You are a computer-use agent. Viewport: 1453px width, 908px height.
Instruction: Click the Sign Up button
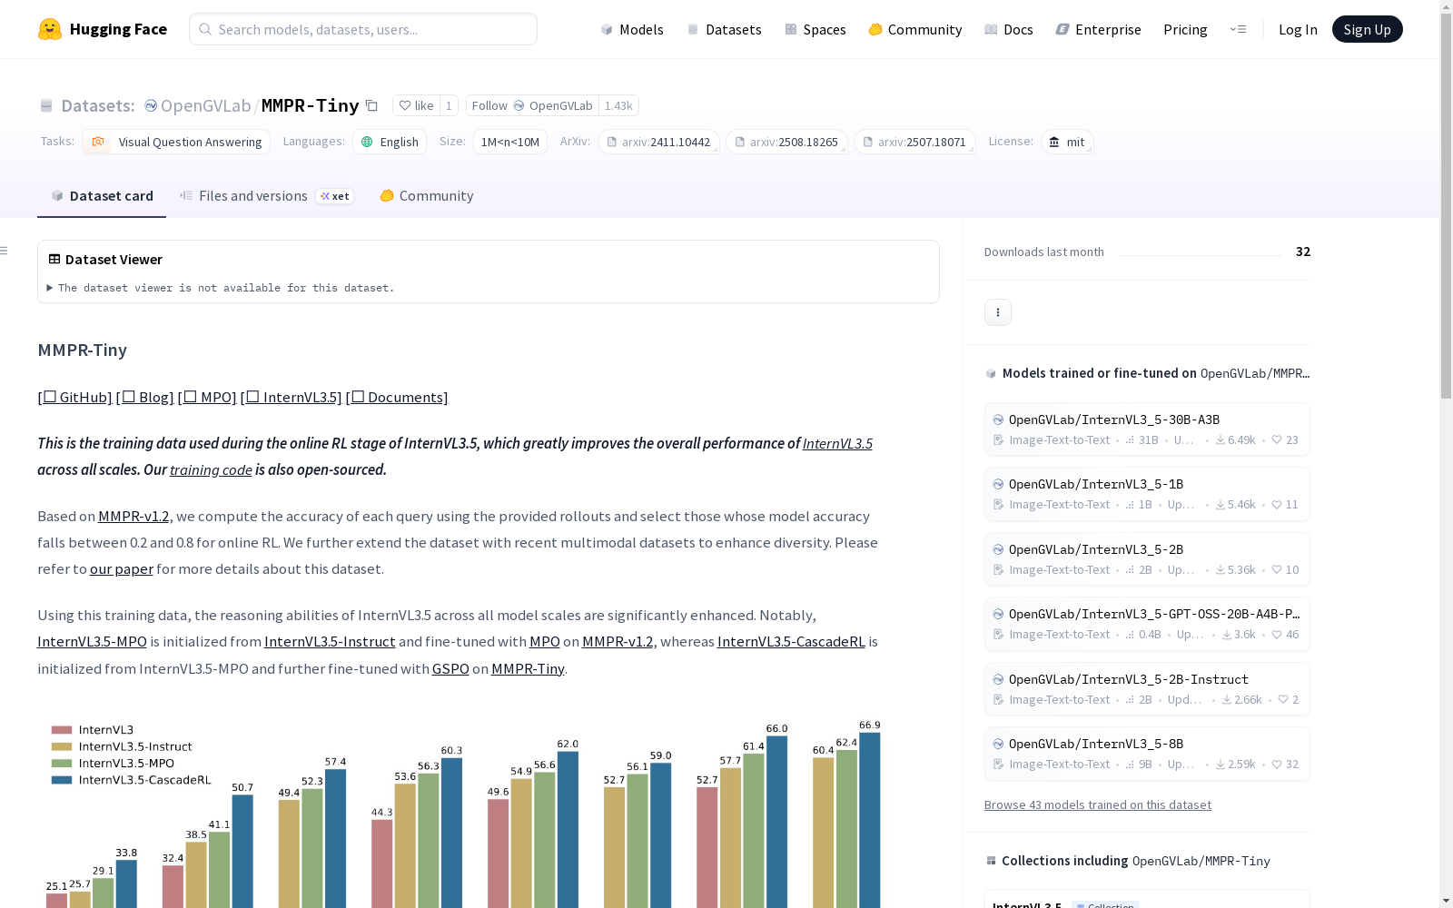pyautogui.click(x=1367, y=29)
